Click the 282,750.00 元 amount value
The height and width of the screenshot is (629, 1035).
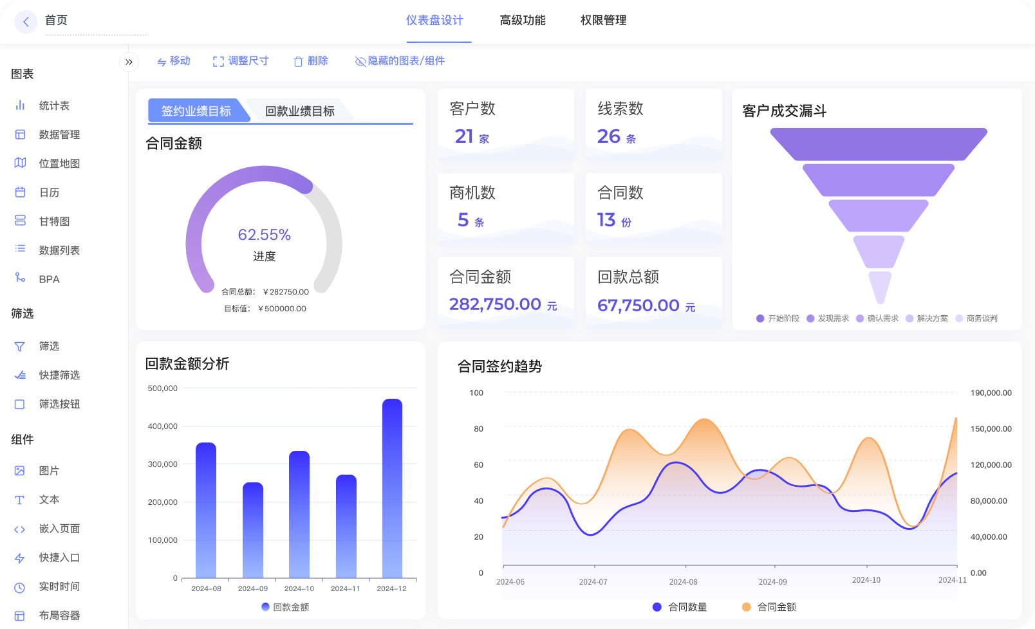503,304
